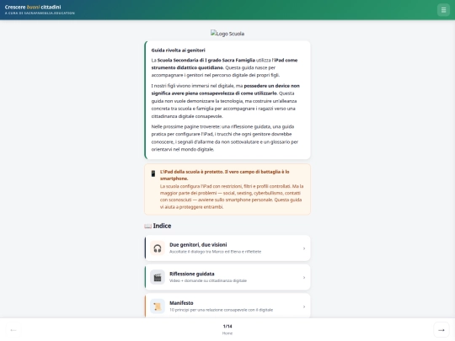Expand Riflessione guidata chevron

tap(304, 278)
